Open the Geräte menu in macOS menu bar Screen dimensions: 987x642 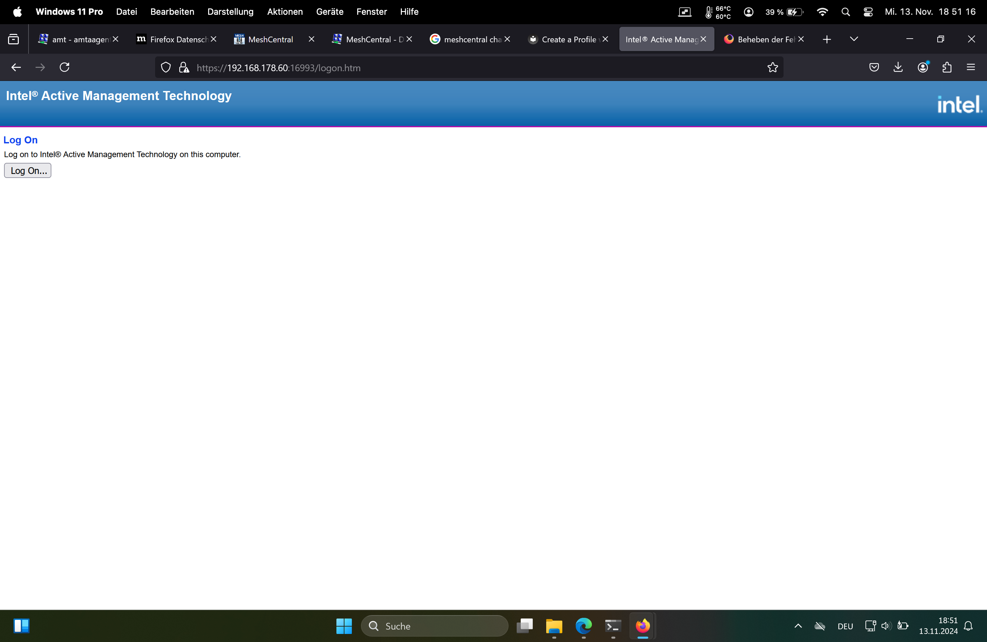click(x=329, y=12)
